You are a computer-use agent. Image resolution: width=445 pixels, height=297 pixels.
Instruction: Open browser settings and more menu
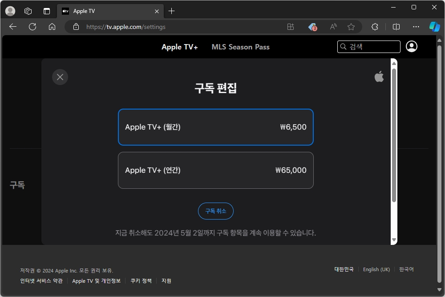[x=416, y=27]
